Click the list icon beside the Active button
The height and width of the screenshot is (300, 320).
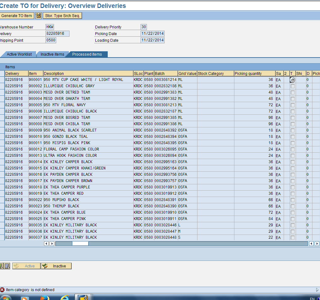(7, 266)
